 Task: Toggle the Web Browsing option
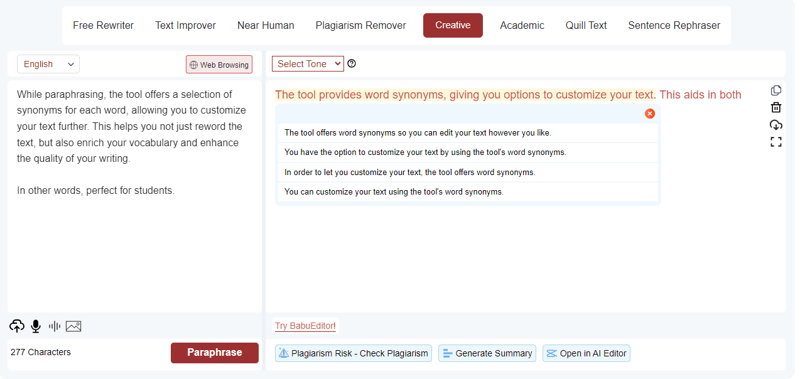(219, 65)
